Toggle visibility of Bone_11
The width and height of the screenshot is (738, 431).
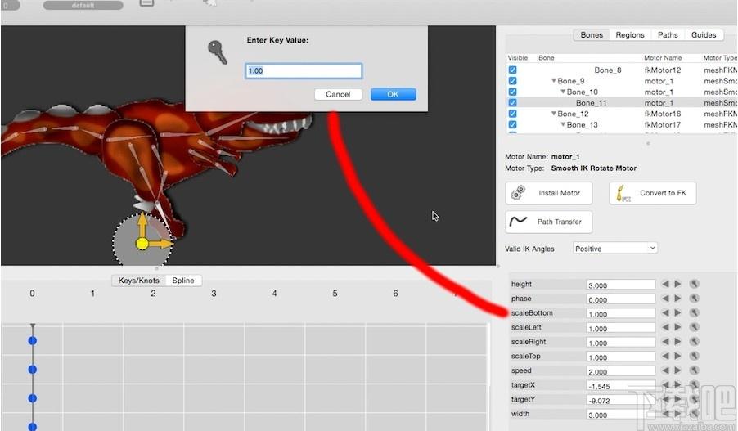[x=512, y=102]
